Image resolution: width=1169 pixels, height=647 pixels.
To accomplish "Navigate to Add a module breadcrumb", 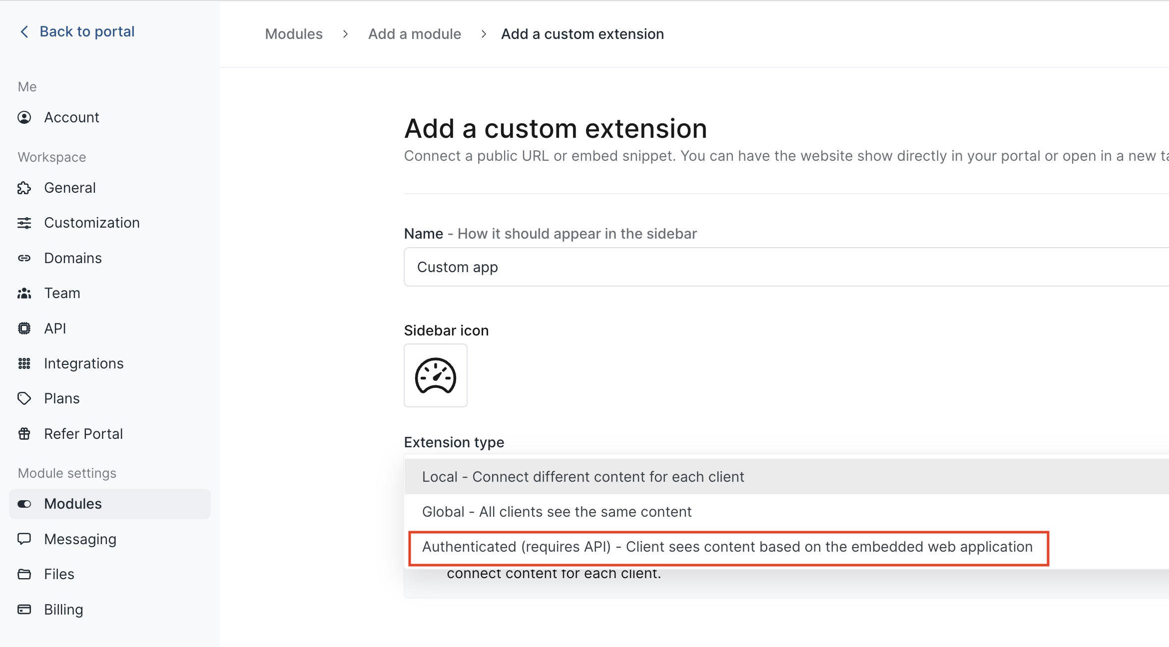I will pyautogui.click(x=414, y=34).
